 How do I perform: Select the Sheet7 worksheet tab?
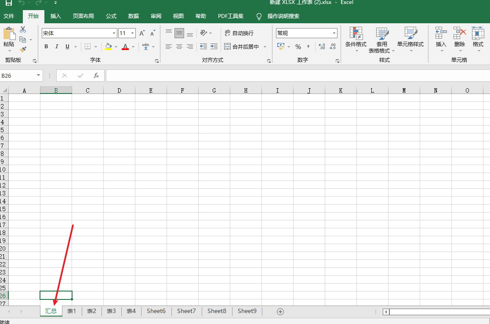pyautogui.click(x=186, y=311)
